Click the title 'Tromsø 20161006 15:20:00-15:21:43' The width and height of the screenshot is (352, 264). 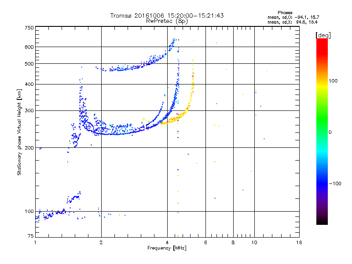point(167,15)
